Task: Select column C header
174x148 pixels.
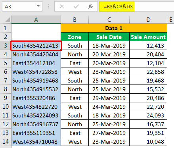Action: [x=109, y=20]
